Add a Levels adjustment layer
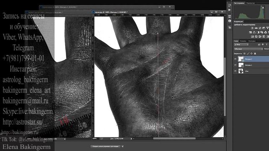Image resolution: width=269 pixels, height=151 pixels. pos(256,28)
